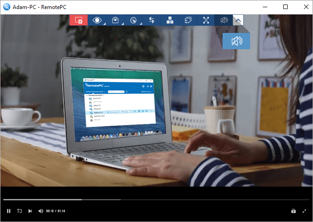The width and height of the screenshot is (313, 222).
Task: Click the RemotePC logo in title bar
Action: click(x=6, y=7)
